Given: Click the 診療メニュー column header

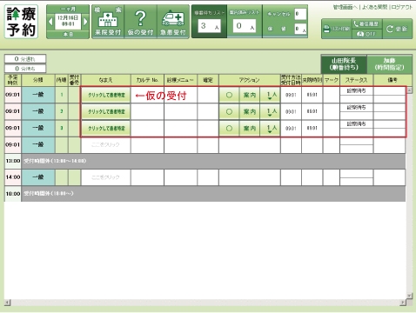Looking at the screenshot, I should click(180, 80).
